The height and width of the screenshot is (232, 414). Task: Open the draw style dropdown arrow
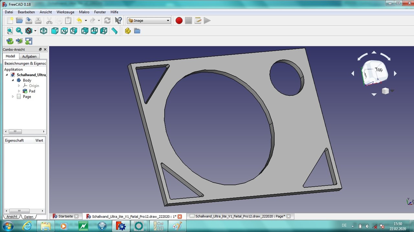[35, 31]
